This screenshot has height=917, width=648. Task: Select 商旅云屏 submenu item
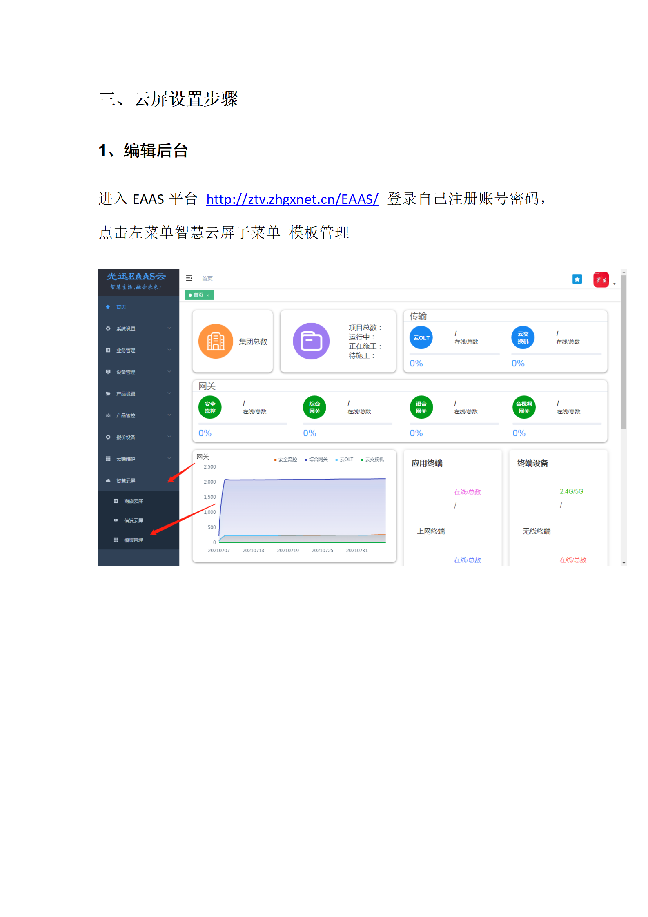[138, 501]
